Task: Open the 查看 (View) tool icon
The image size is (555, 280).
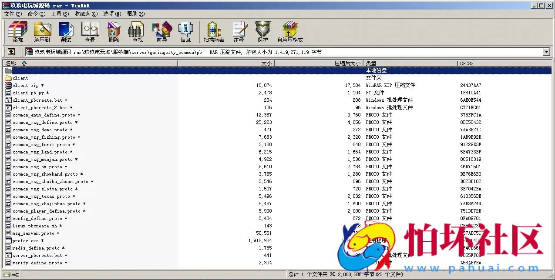Action: 89,32
